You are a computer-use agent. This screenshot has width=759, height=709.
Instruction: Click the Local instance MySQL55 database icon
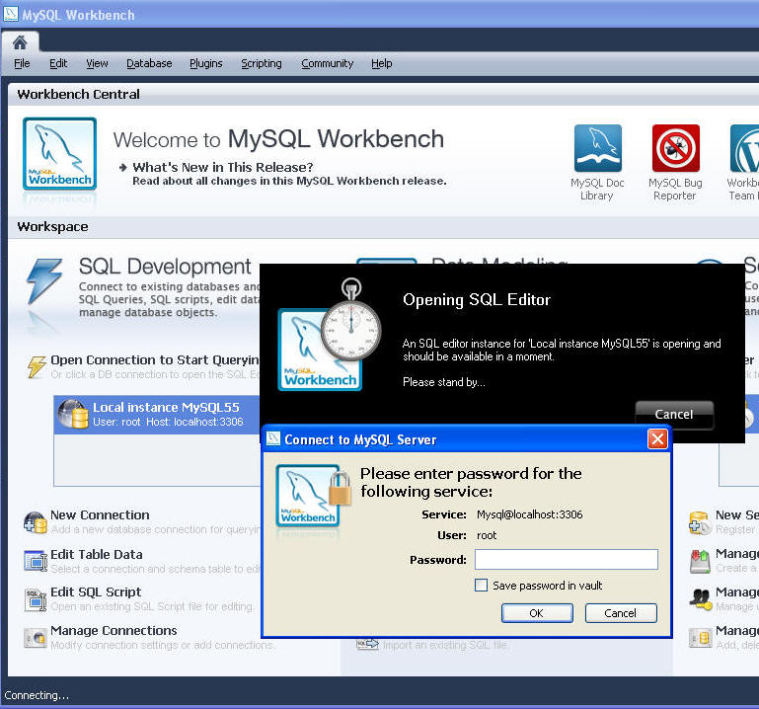pos(73,414)
